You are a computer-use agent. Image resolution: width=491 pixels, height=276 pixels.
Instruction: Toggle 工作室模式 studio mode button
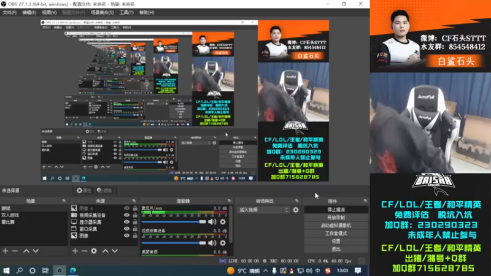(x=336, y=233)
